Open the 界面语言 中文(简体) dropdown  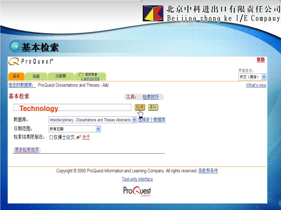point(252,77)
